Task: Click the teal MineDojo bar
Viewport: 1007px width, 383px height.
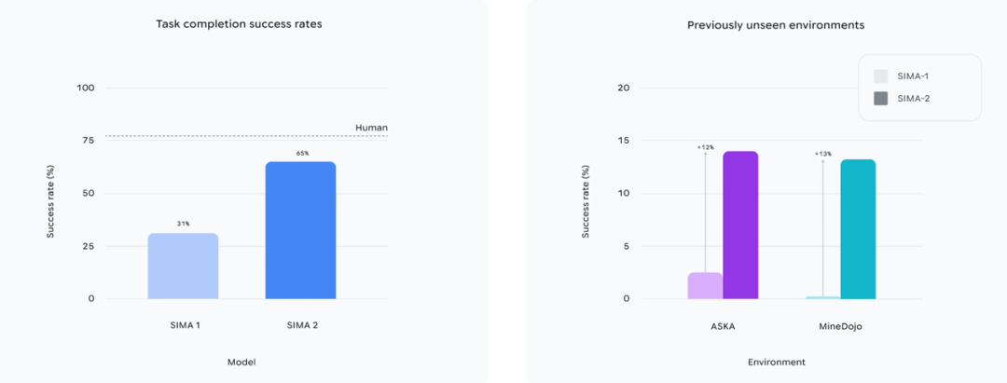Action: 858,229
